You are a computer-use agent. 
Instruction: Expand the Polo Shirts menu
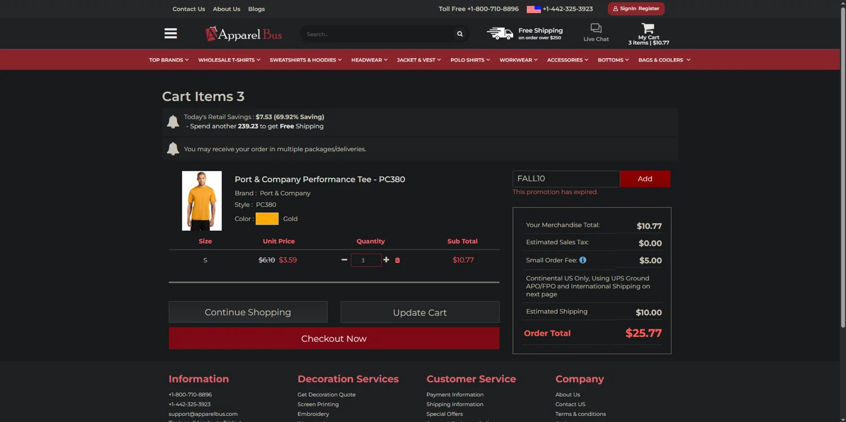[470, 60]
